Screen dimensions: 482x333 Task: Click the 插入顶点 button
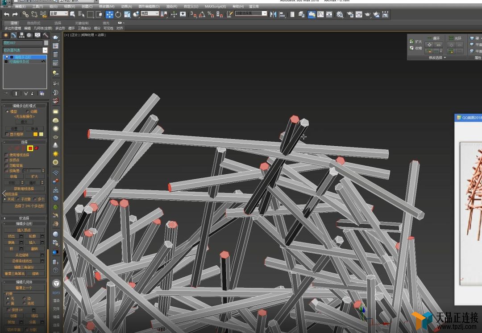(x=24, y=230)
